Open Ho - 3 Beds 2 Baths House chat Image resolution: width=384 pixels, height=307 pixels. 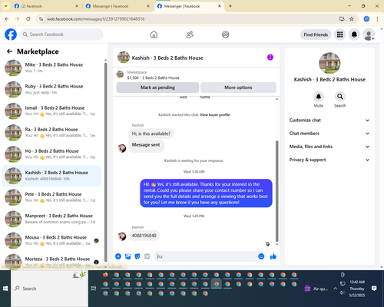click(52, 154)
